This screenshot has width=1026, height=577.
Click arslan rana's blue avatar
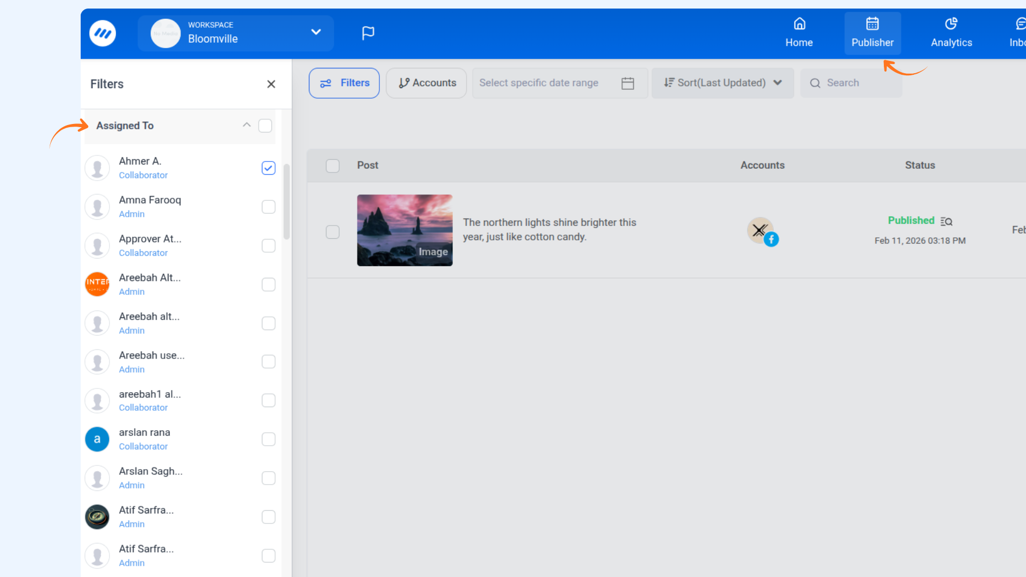(97, 439)
